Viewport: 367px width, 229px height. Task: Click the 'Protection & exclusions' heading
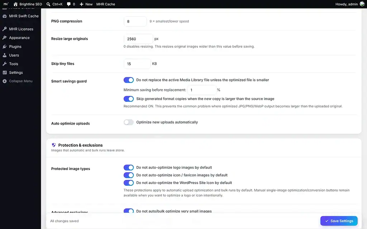[x=80, y=145]
